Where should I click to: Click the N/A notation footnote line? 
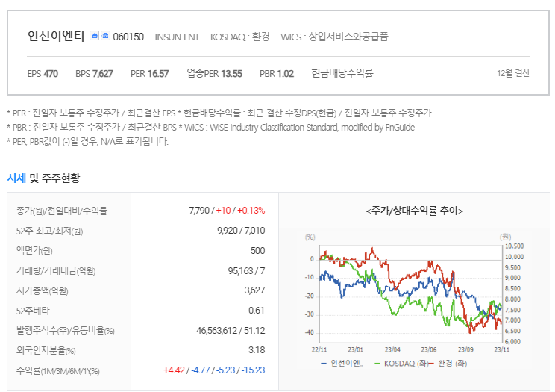[87, 142]
